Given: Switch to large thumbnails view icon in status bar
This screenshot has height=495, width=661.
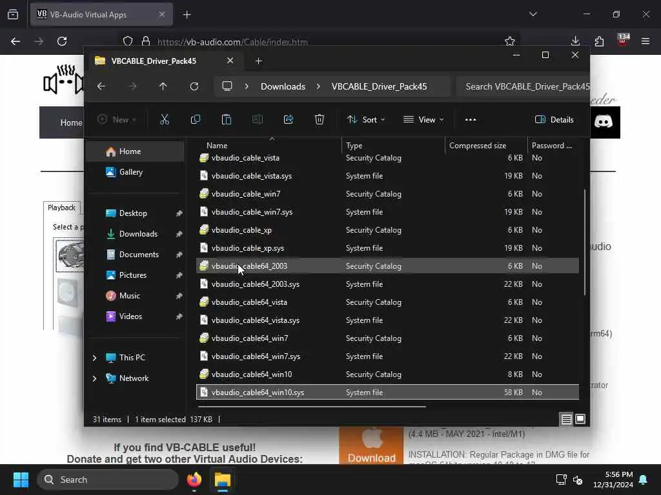Looking at the screenshot, I should click(x=580, y=419).
